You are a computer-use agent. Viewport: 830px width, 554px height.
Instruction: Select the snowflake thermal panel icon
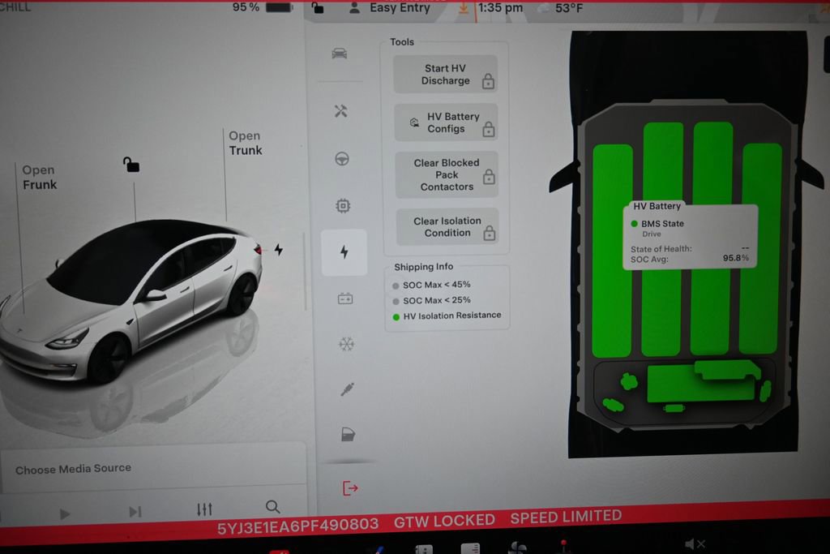tap(344, 344)
